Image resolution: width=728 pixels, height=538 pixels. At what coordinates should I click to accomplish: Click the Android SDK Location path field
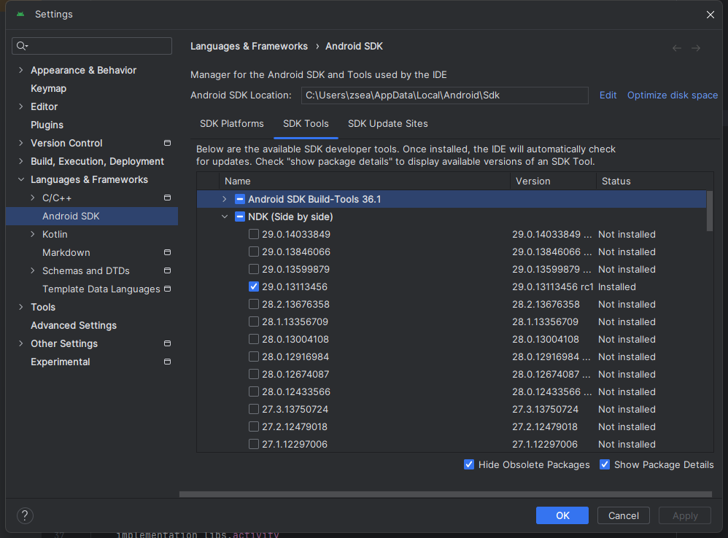pos(444,95)
